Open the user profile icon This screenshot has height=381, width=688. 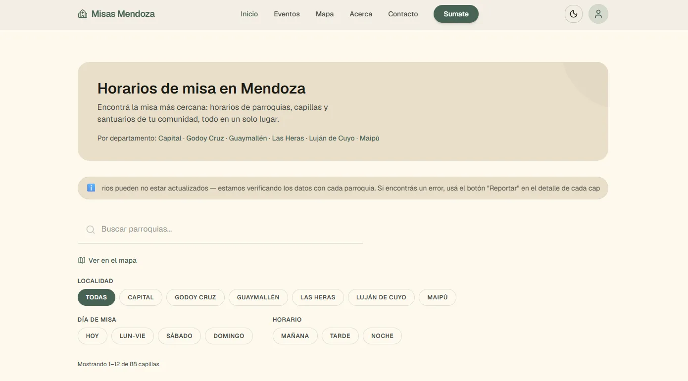[598, 14]
